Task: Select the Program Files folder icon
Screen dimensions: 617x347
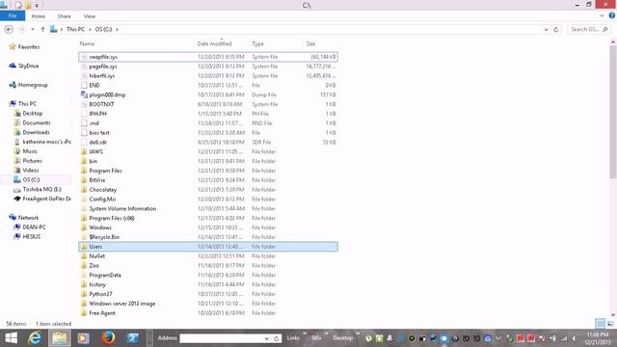Action: tap(84, 171)
